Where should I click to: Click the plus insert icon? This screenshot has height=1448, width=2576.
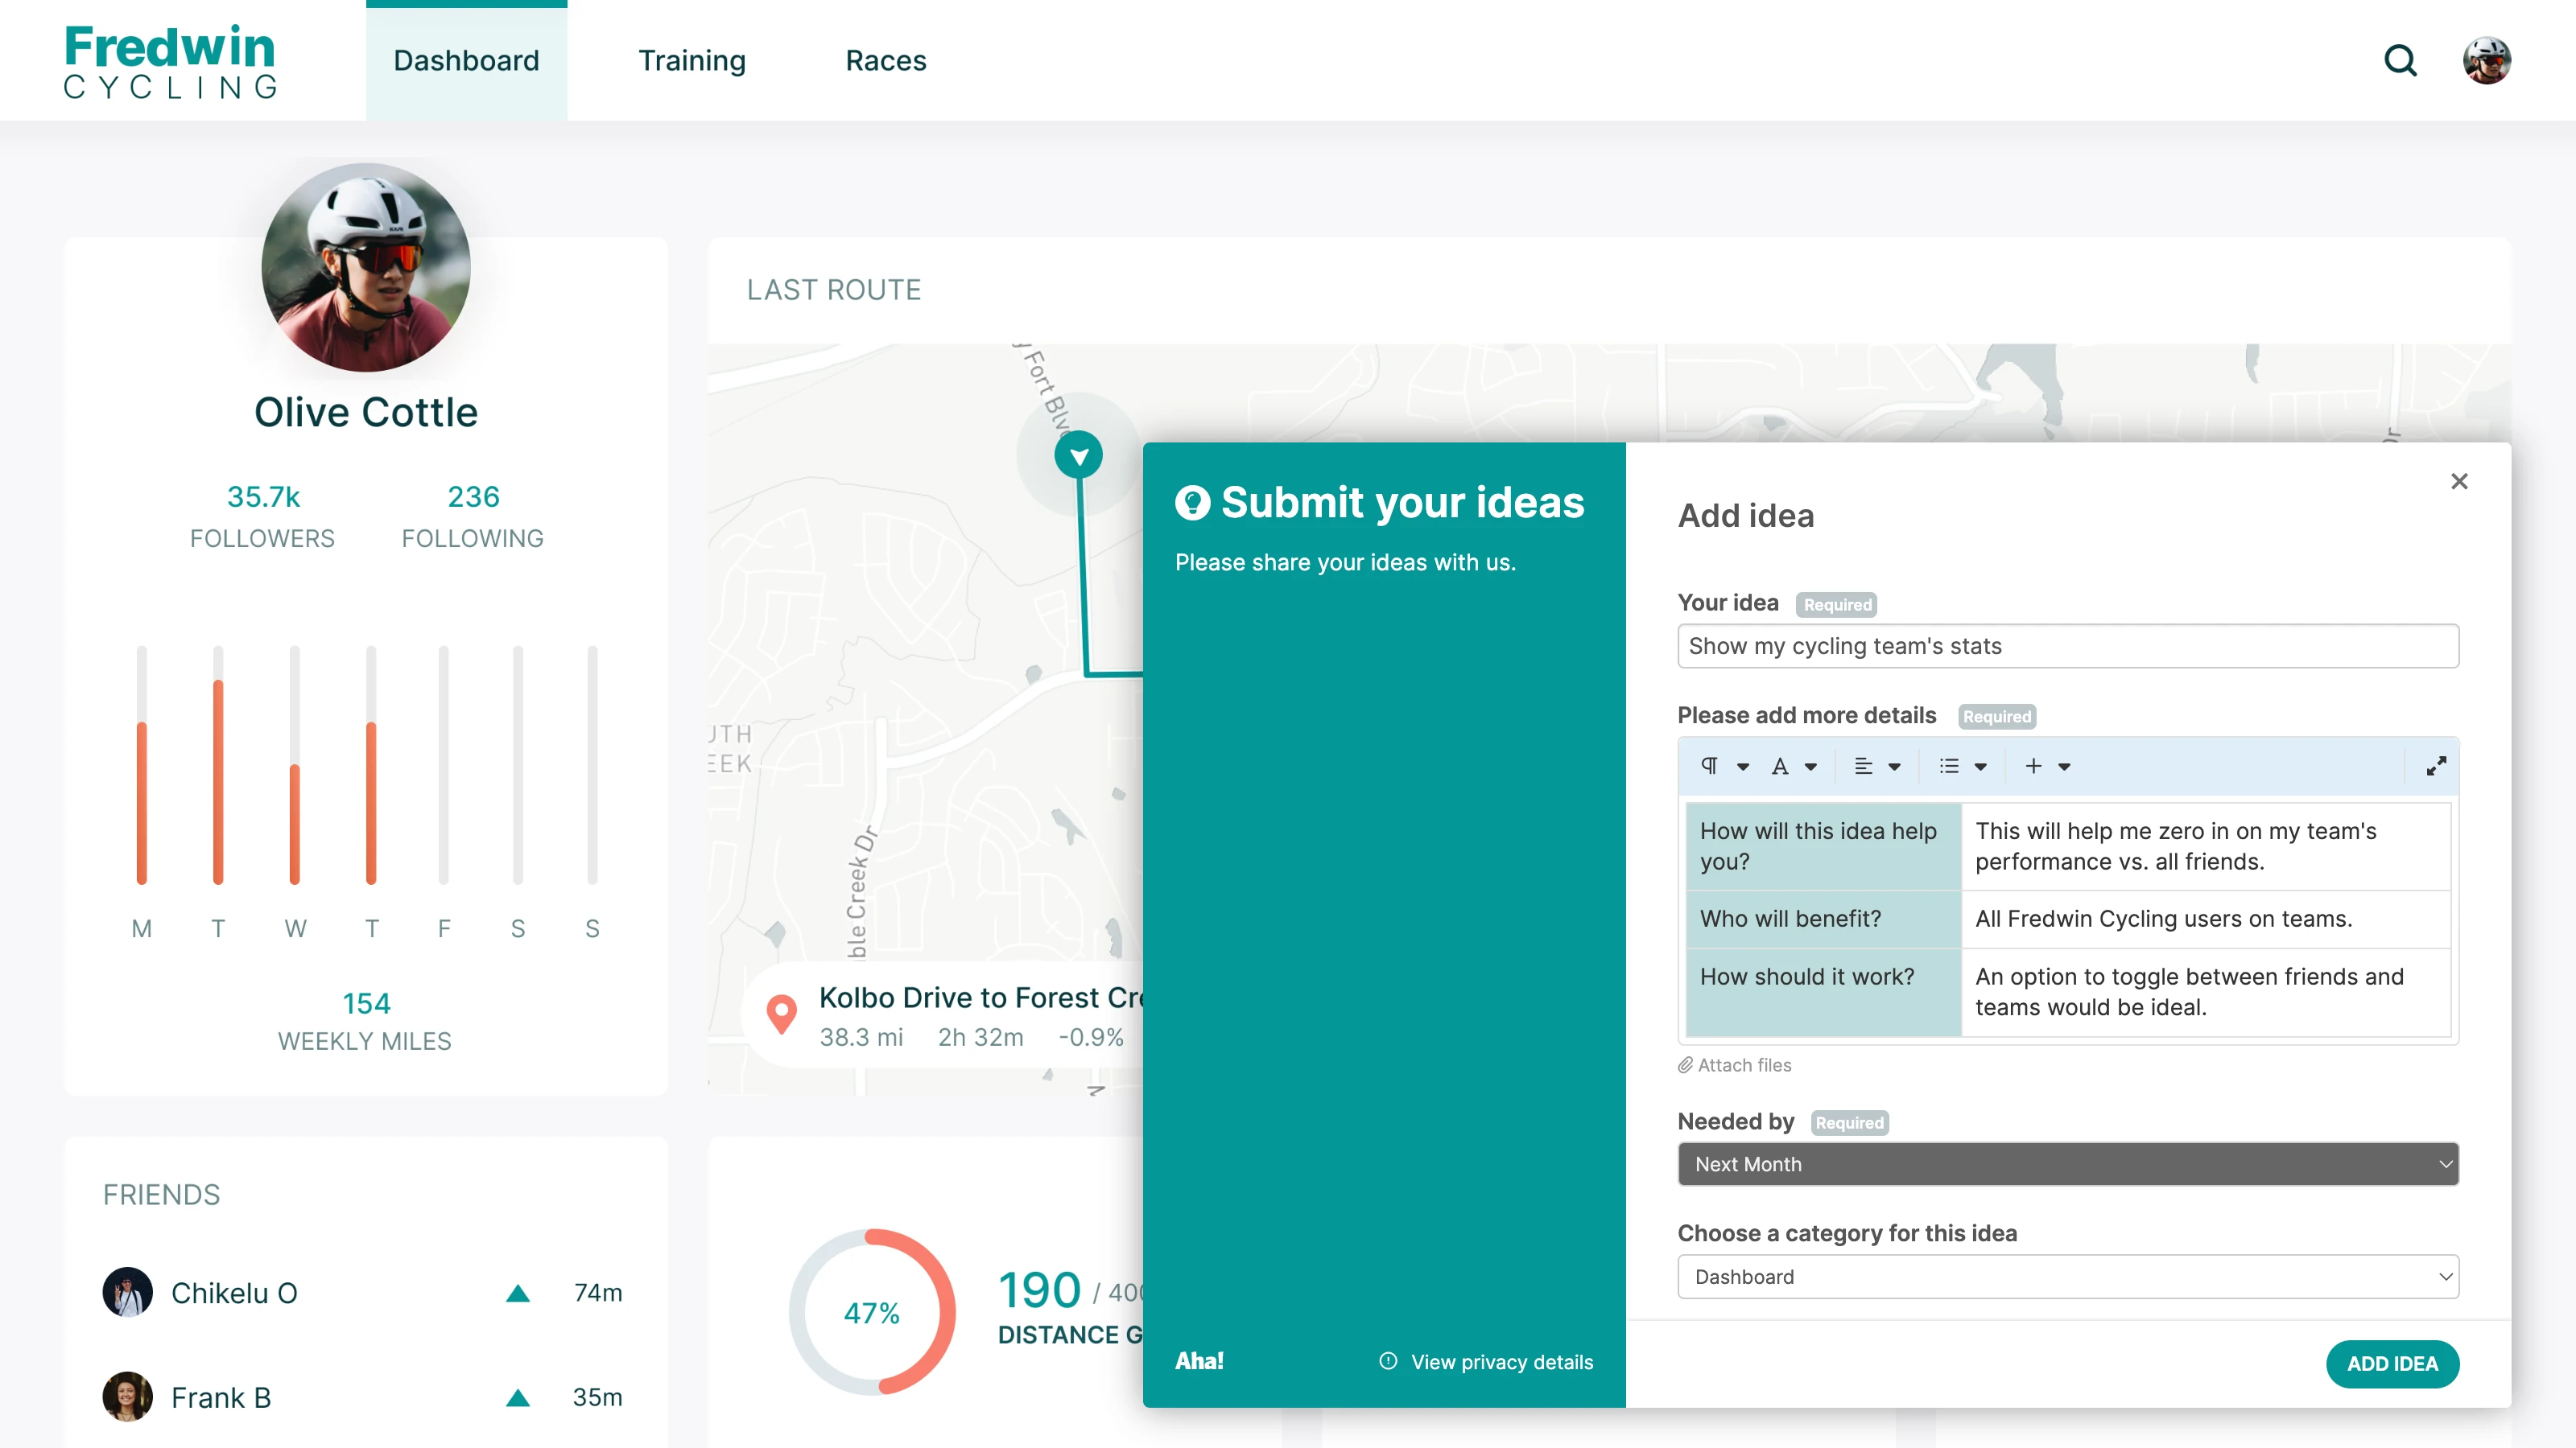pyautogui.click(x=2033, y=767)
